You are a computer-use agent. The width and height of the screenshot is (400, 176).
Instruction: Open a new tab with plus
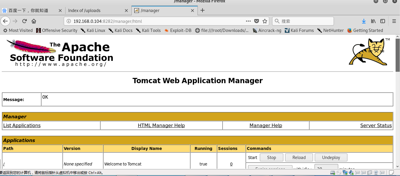pos(202,10)
